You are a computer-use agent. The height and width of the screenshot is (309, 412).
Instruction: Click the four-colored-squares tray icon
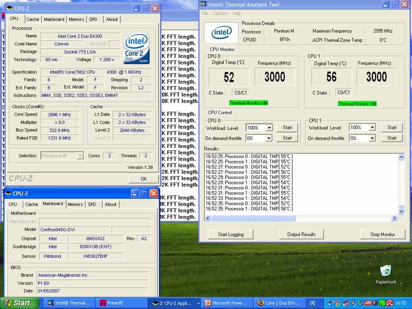[338, 303]
